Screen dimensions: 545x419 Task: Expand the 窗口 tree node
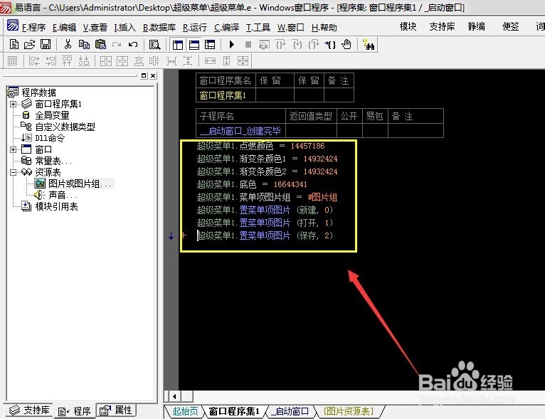13,149
